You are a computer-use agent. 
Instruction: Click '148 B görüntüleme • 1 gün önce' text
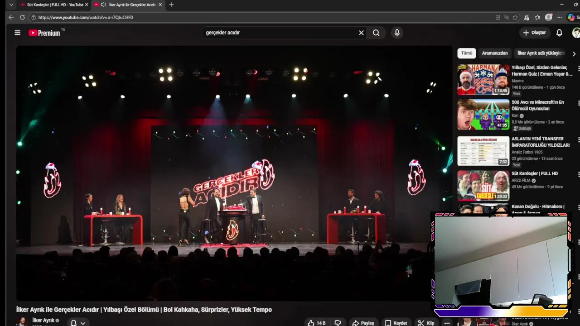click(x=538, y=87)
